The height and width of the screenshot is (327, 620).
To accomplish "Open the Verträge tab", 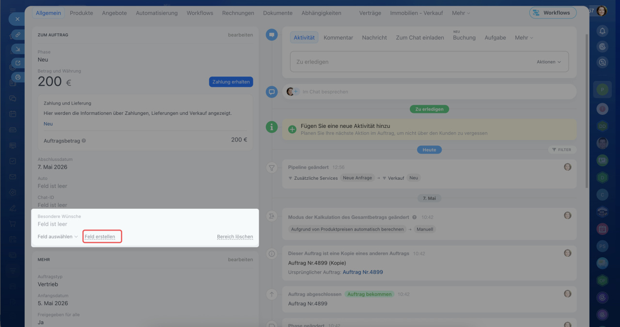I will (x=370, y=13).
